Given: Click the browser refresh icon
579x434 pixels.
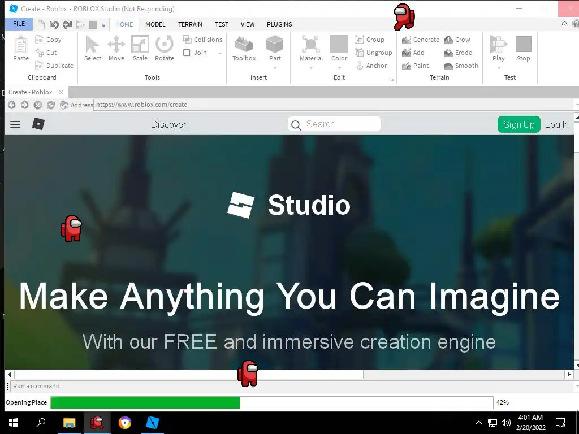Looking at the screenshot, I should pos(50,105).
